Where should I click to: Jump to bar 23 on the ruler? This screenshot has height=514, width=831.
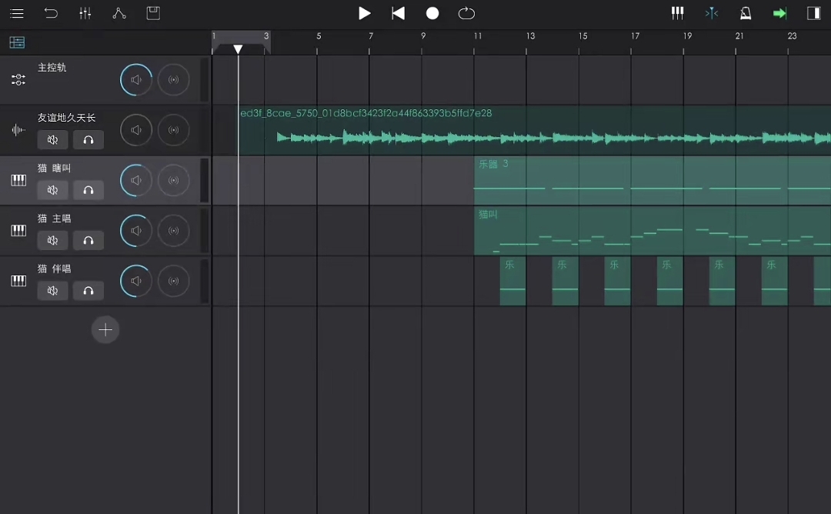(792, 36)
